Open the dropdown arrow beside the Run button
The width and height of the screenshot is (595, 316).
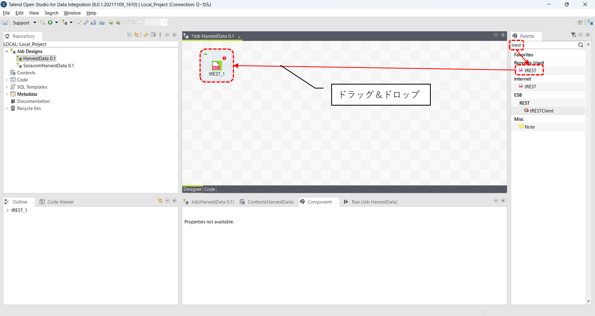(56, 23)
